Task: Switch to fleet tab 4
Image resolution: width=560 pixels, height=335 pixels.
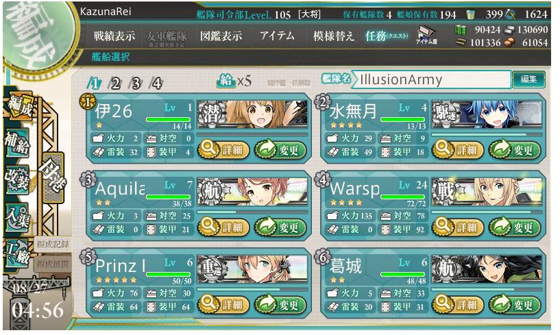Action: point(156,84)
